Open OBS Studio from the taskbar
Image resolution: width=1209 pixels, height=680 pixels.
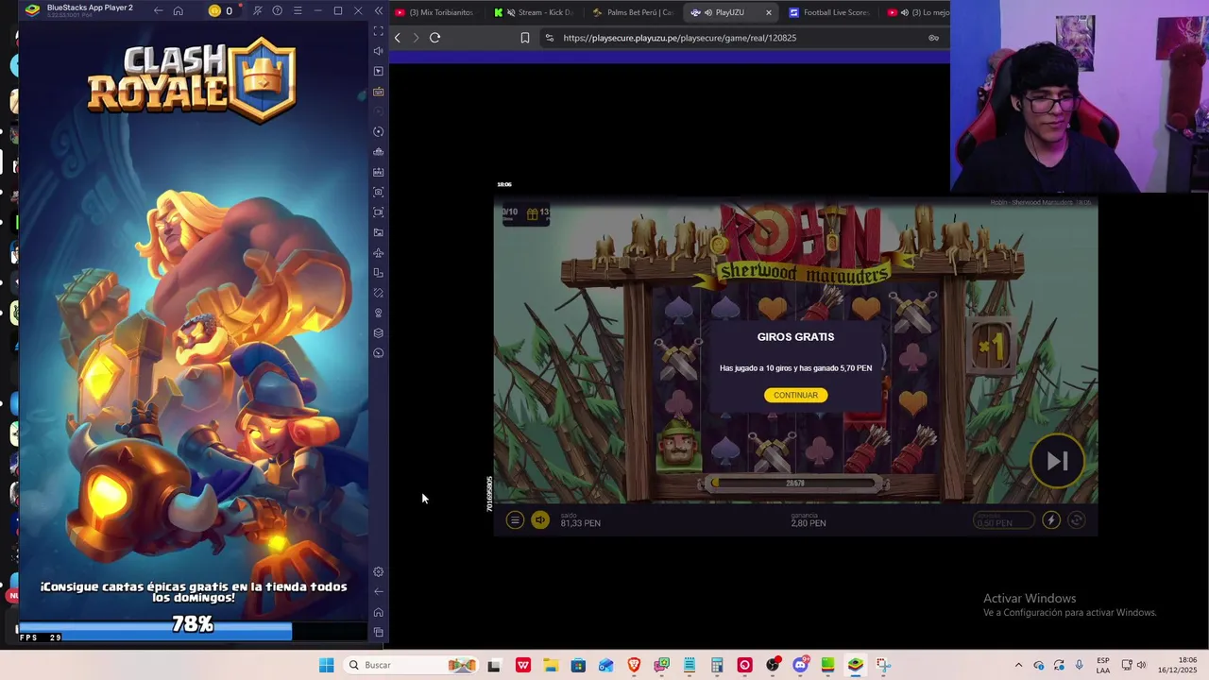[x=773, y=665]
